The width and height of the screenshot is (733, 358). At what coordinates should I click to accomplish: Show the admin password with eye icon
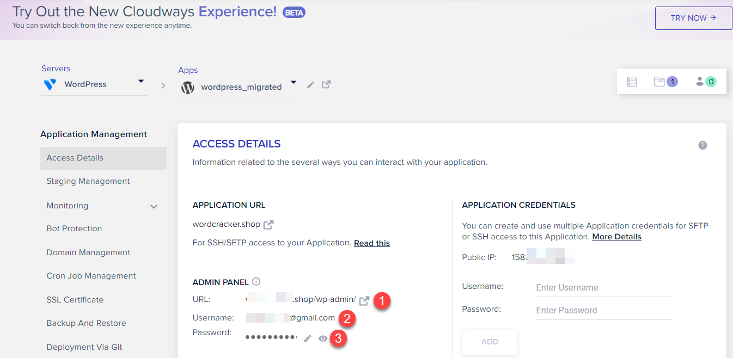[323, 338]
